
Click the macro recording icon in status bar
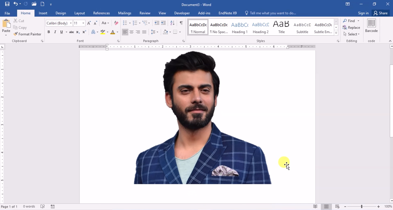coord(53,207)
